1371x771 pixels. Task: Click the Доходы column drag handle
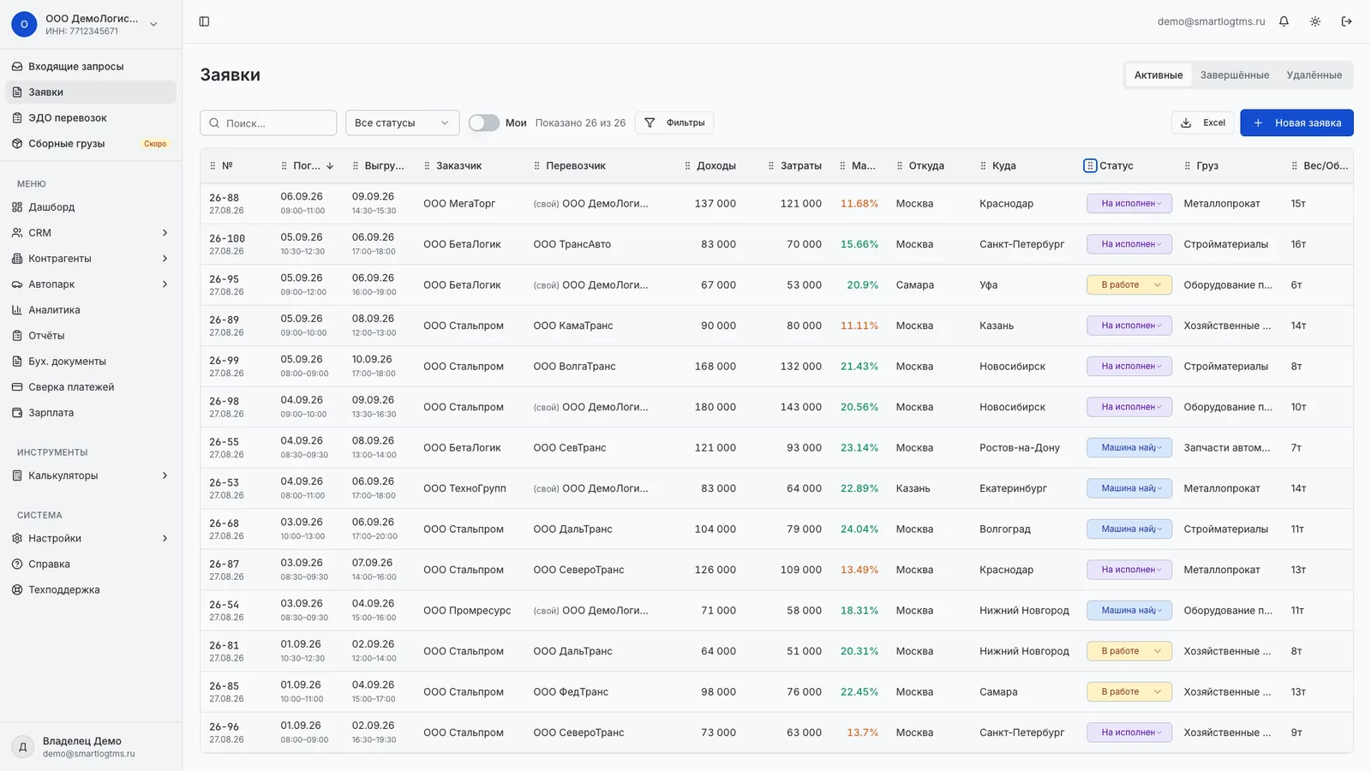[687, 165]
